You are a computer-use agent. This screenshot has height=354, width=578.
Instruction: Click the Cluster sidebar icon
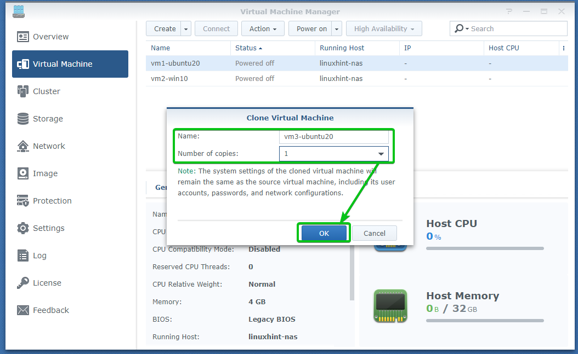(x=23, y=91)
